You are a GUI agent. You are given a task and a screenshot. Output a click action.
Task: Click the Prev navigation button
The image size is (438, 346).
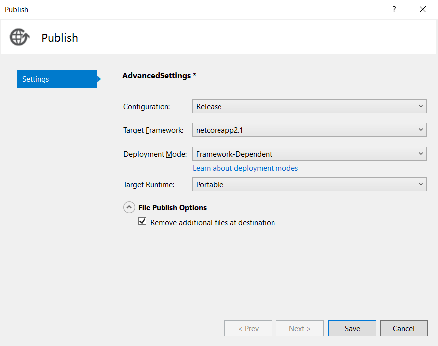(248, 328)
